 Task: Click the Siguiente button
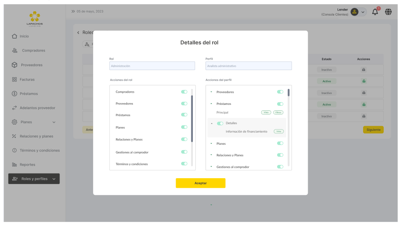pos(373,130)
